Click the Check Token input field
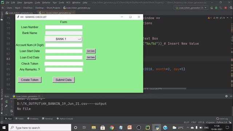 (x=64, y=64)
